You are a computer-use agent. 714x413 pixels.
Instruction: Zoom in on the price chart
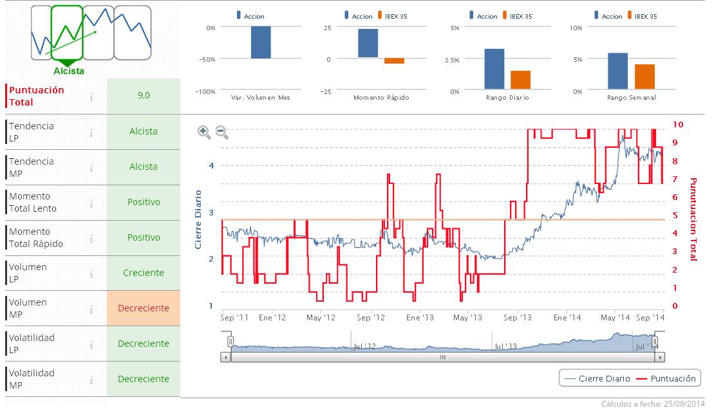tap(204, 133)
